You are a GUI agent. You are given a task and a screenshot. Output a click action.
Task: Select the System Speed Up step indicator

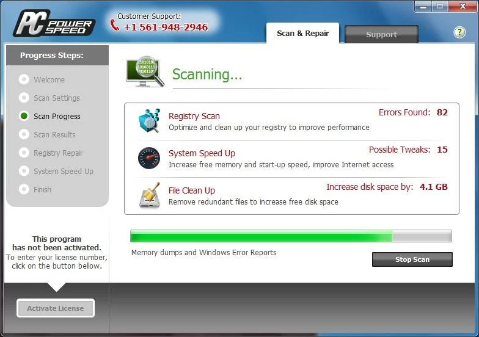tap(24, 171)
